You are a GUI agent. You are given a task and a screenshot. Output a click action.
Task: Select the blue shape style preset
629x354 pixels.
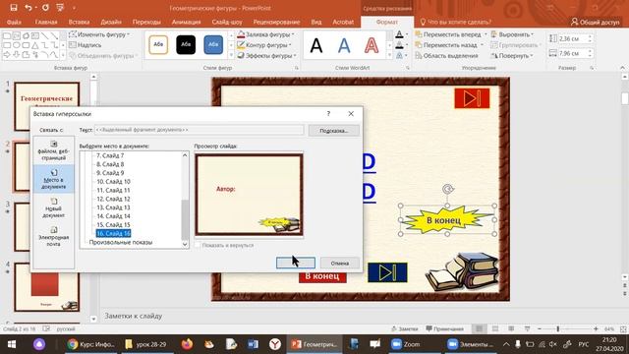213,44
